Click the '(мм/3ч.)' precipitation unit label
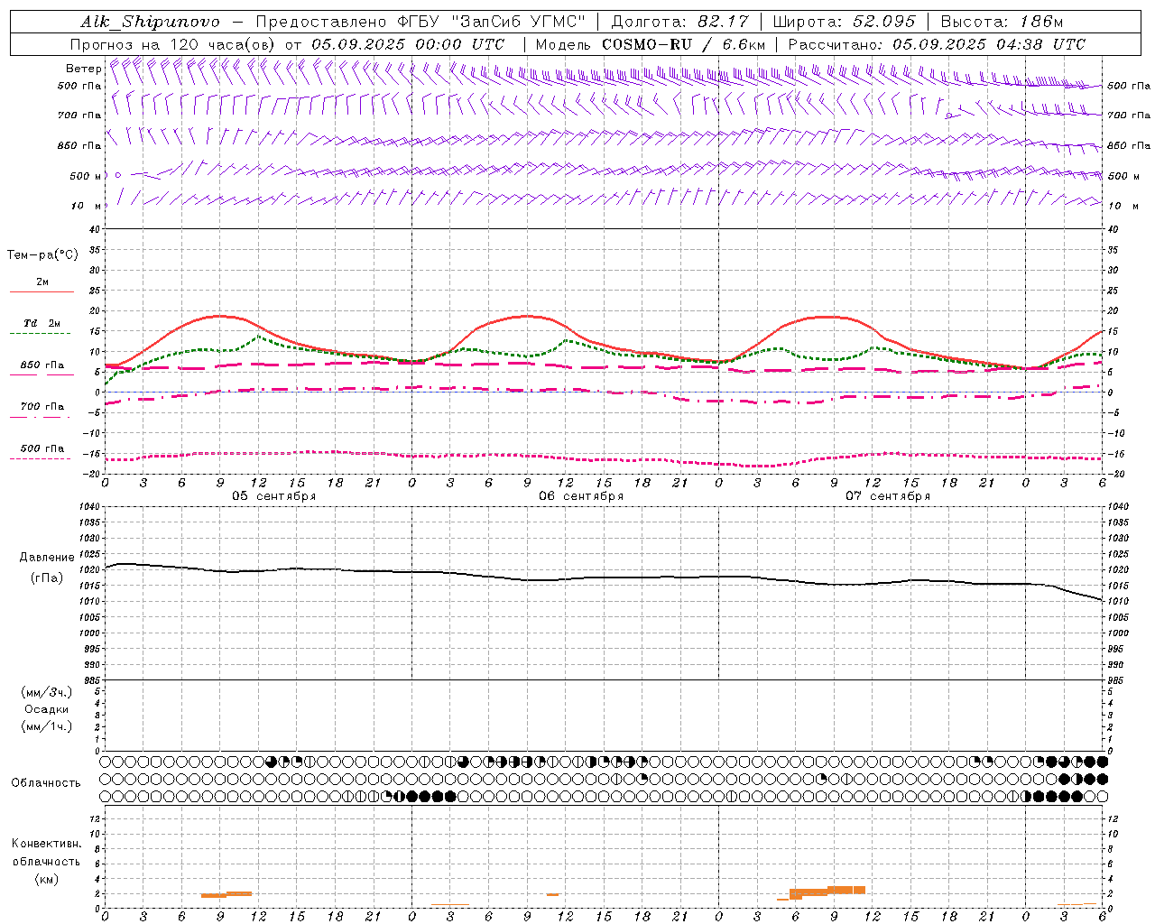Image resolution: width=1155 pixels, height=924 pixels. pyautogui.click(x=47, y=692)
